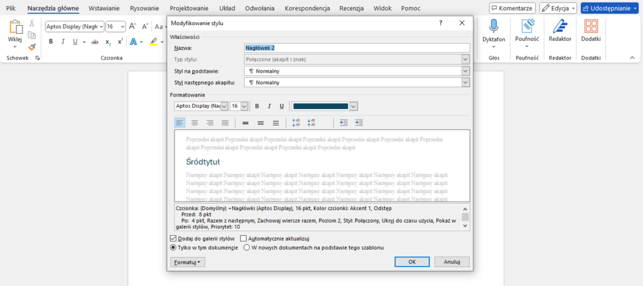This screenshot has height=286, width=643.
Task: Click the Format Painter brush icon
Action: [x=32, y=46]
